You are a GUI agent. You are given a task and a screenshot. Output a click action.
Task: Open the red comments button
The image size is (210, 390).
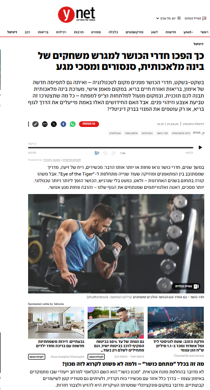coord(89,124)
